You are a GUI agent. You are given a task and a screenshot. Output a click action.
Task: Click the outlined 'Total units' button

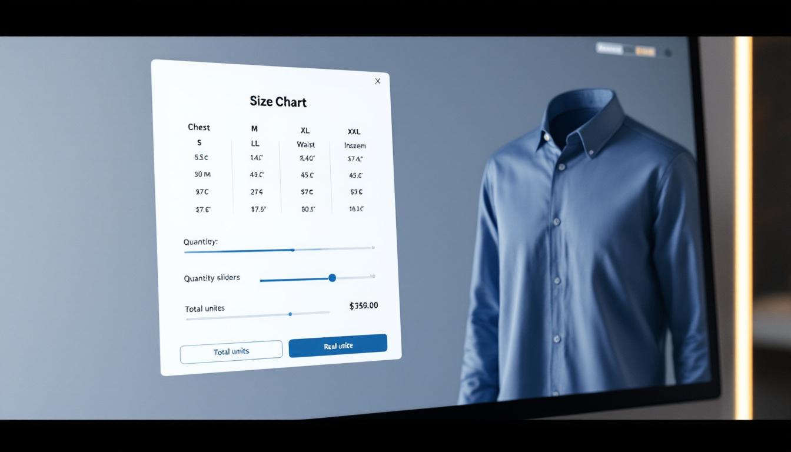[231, 351]
